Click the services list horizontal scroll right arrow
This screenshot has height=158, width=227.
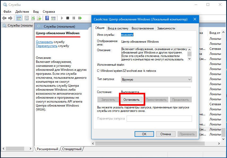219,143
